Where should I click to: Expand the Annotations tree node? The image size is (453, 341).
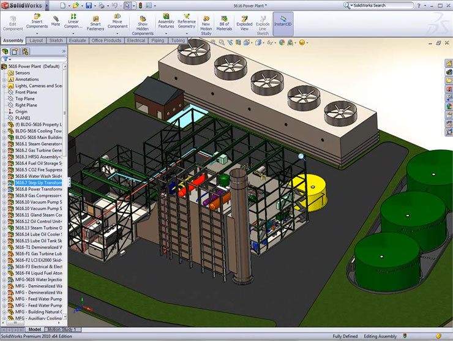[4, 80]
